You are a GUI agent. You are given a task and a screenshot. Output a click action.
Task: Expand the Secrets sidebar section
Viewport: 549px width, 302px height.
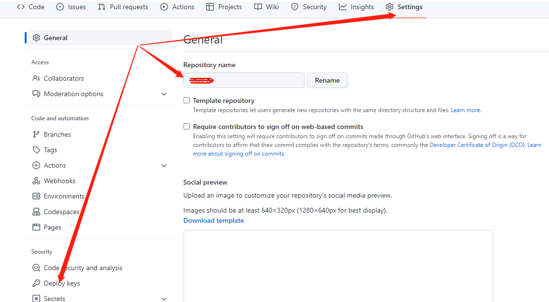pos(164,299)
